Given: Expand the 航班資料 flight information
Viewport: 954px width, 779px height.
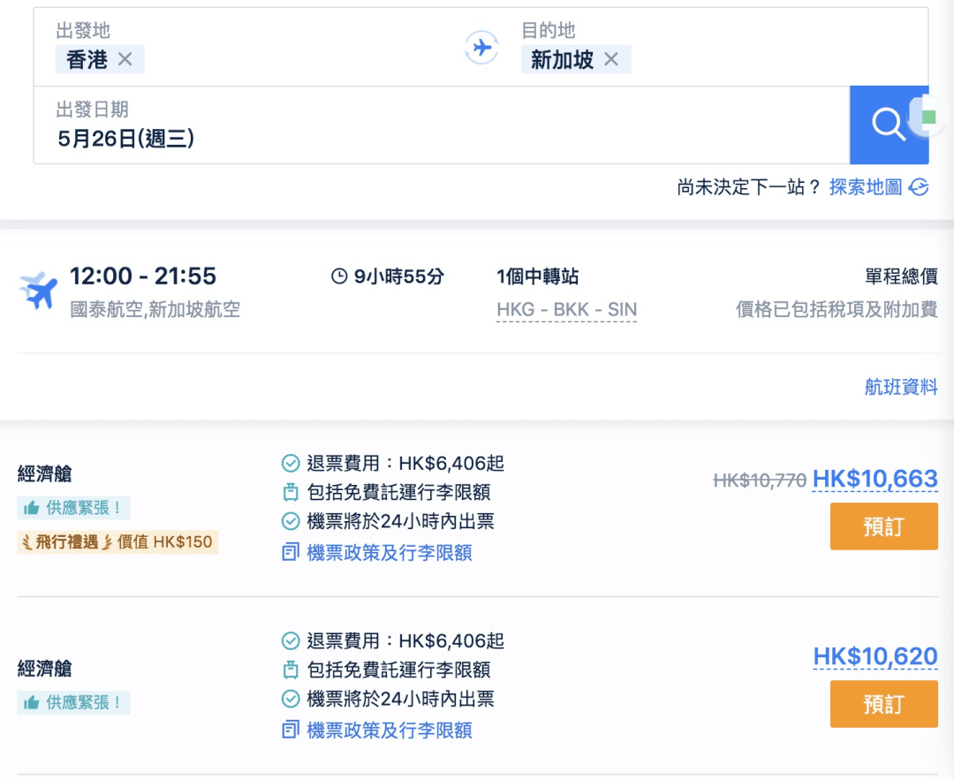Looking at the screenshot, I should coord(900,386).
